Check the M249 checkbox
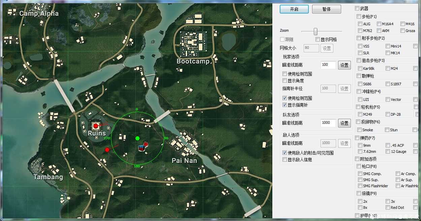 (x=360, y=114)
